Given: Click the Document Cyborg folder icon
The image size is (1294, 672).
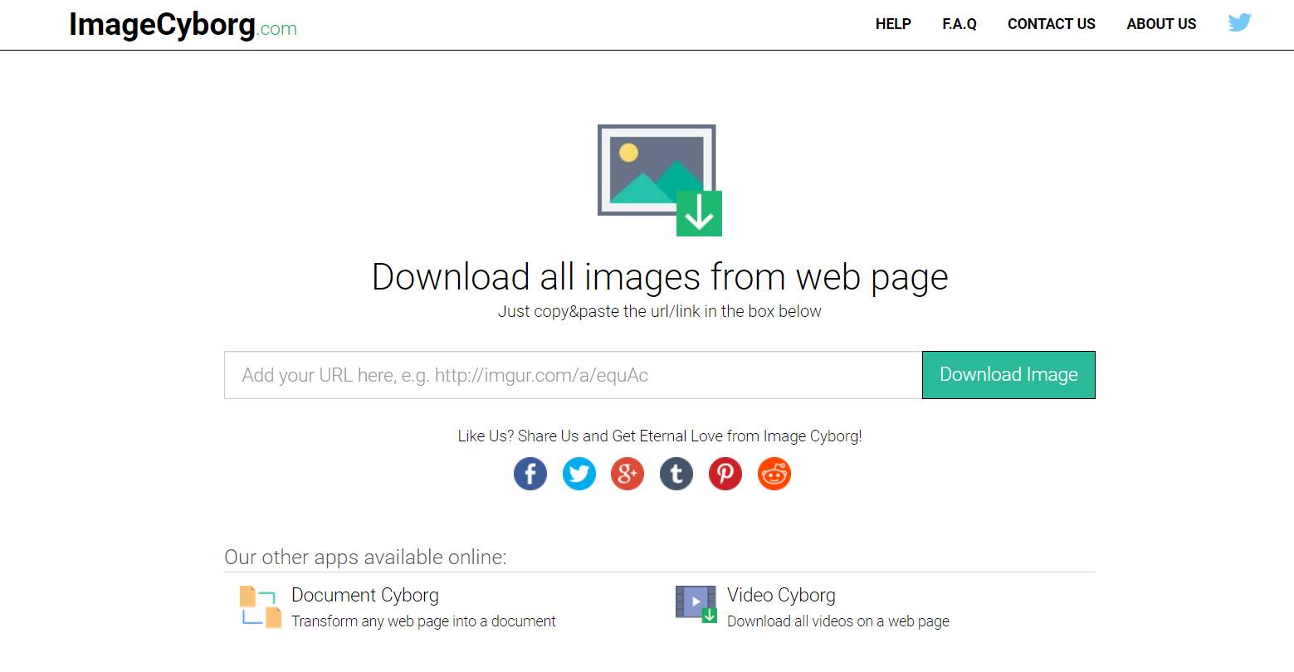Looking at the screenshot, I should 261,606.
